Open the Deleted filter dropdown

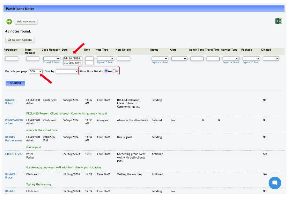pos(271,59)
